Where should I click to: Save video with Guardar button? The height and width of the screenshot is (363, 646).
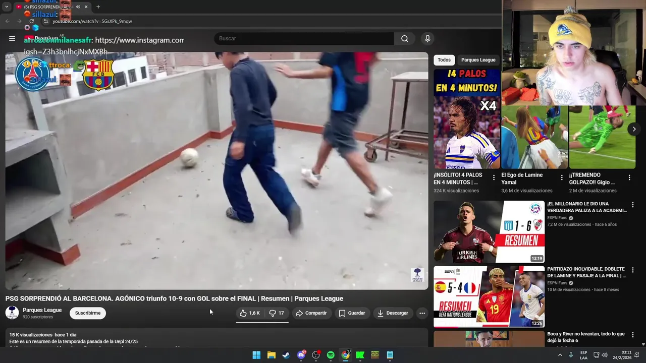[352, 313]
